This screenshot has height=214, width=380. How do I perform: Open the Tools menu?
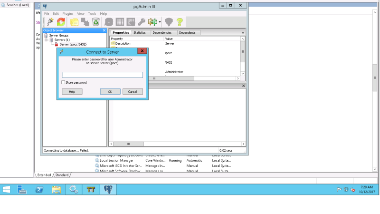pyautogui.click(x=92, y=14)
